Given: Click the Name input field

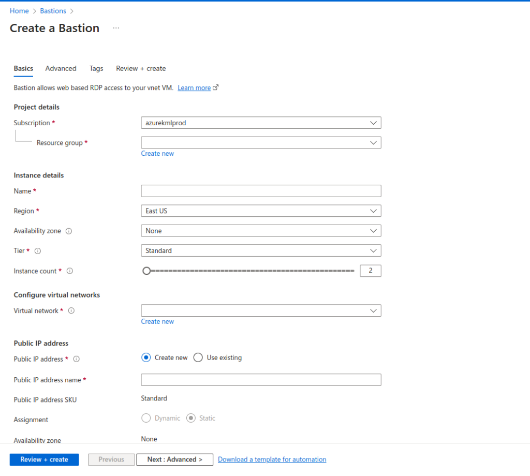Looking at the screenshot, I should (x=261, y=191).
